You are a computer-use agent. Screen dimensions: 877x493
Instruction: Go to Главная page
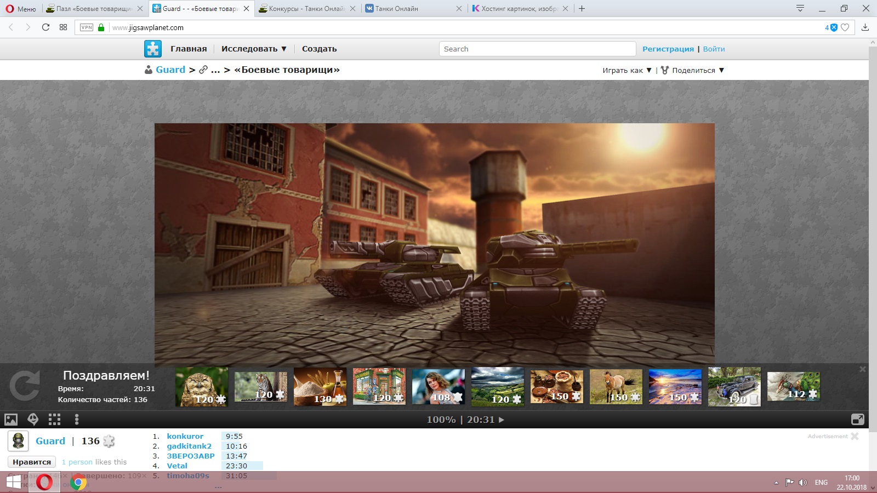point(189,49)
